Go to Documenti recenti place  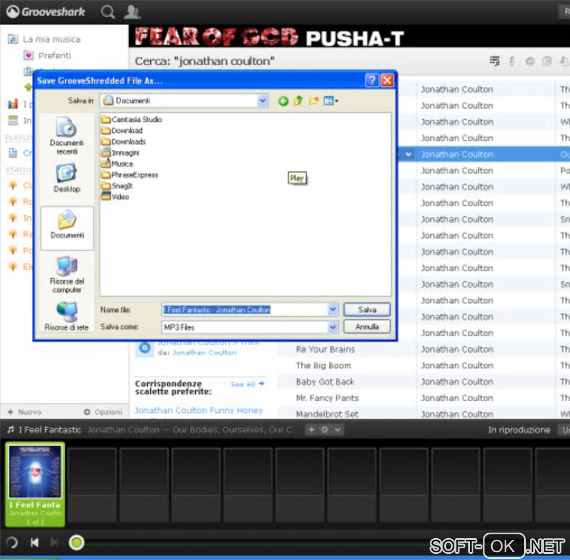click(x=67, y=136)
